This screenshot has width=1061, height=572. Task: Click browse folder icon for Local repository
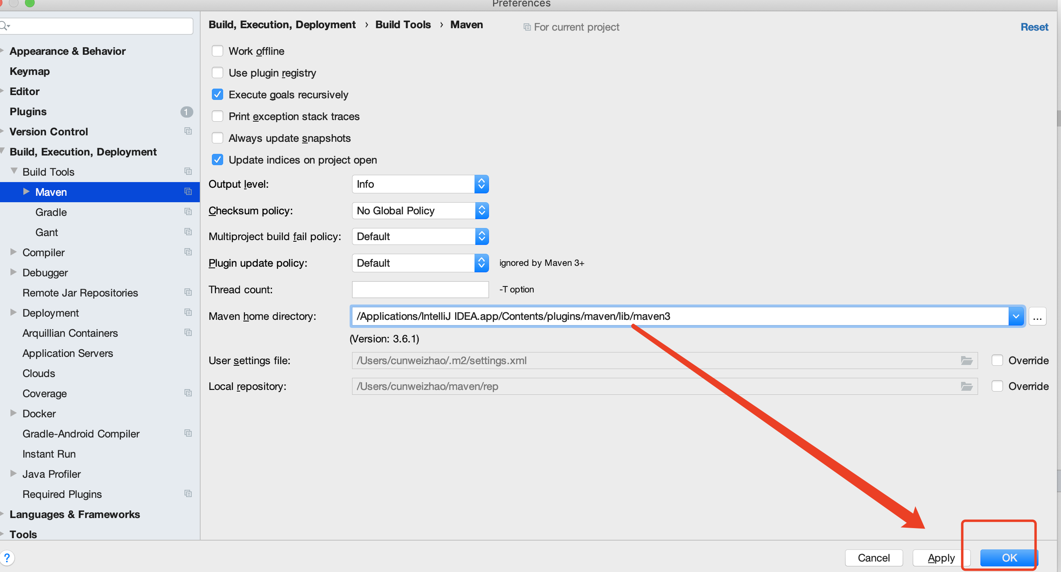(x=966, y=386)
